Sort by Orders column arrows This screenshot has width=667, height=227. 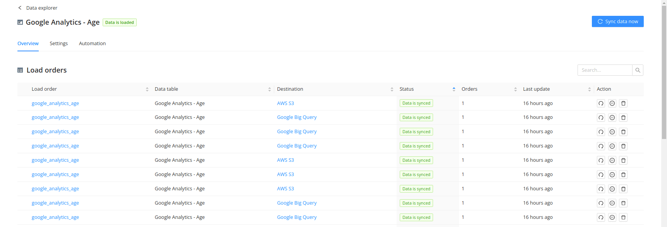click(516, 89)
